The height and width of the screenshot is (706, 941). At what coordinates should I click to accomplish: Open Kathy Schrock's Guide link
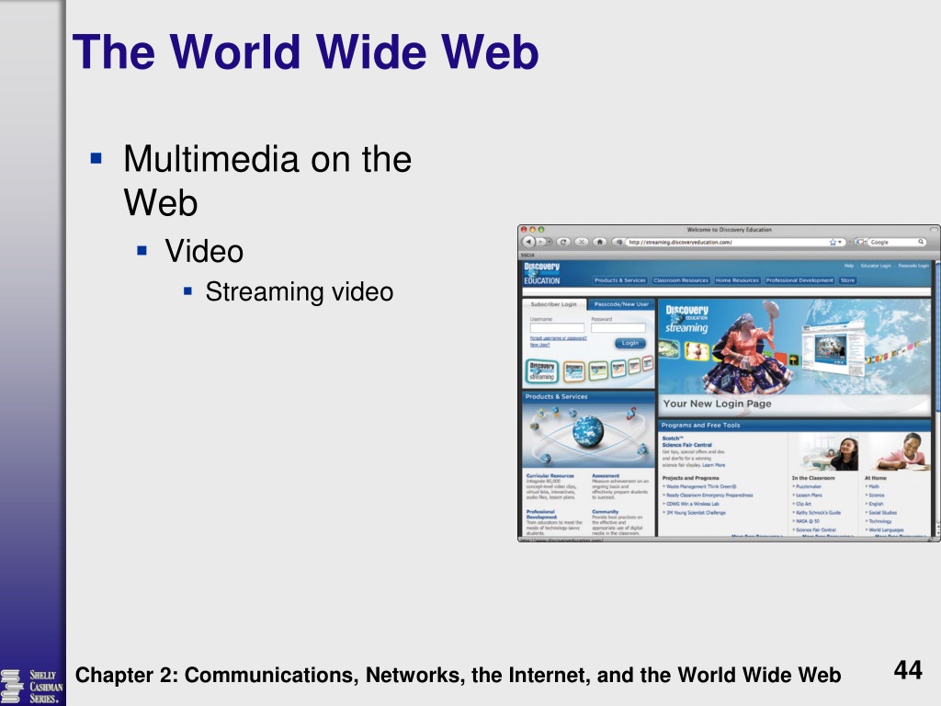click(818, 513)
